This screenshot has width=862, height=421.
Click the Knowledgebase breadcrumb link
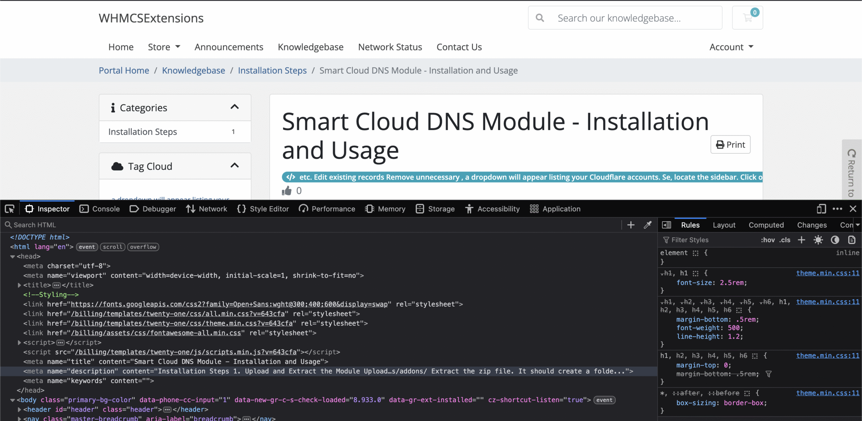[193, 70]
